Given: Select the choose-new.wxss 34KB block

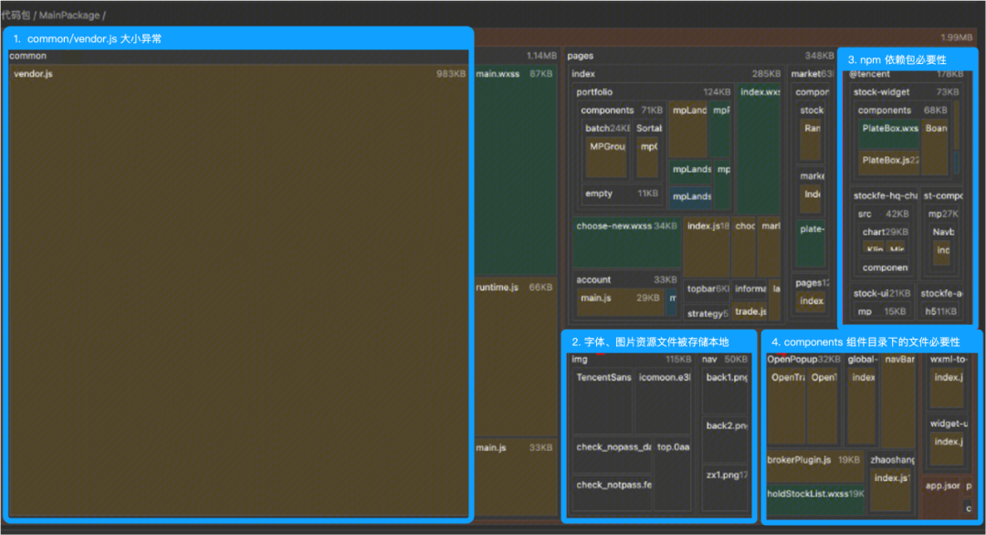Looking at the screenshot, I should point(626,242).
